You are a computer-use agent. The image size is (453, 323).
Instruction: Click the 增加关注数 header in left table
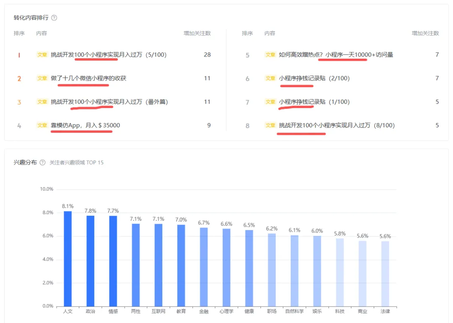197,33
